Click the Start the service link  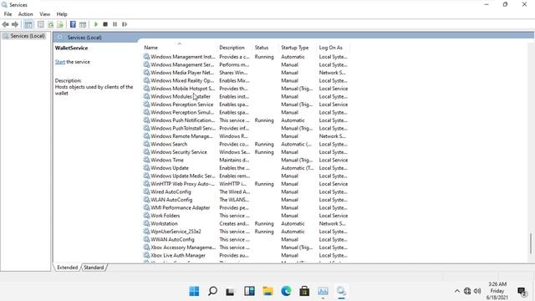click(x=60, y=62)
